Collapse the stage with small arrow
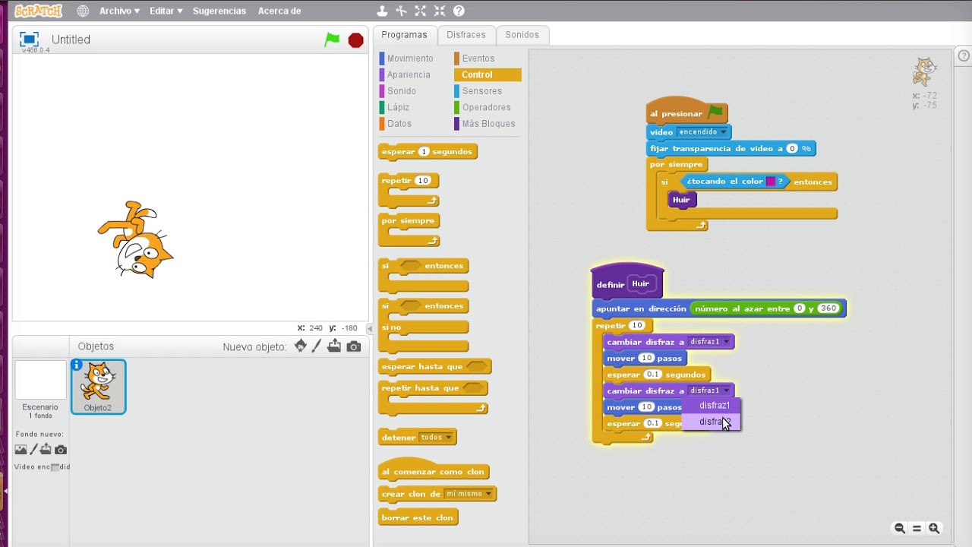Image resolution: width=972 pixels, height=547 pixels. [370, 329]
